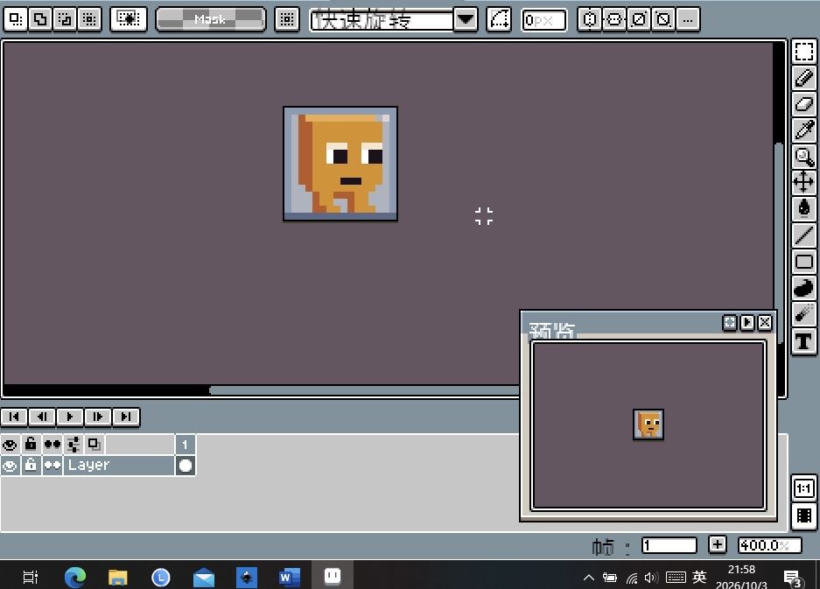820x589 pixels.
Task: Click the replace selection mode icon
Action: point(16,19)
